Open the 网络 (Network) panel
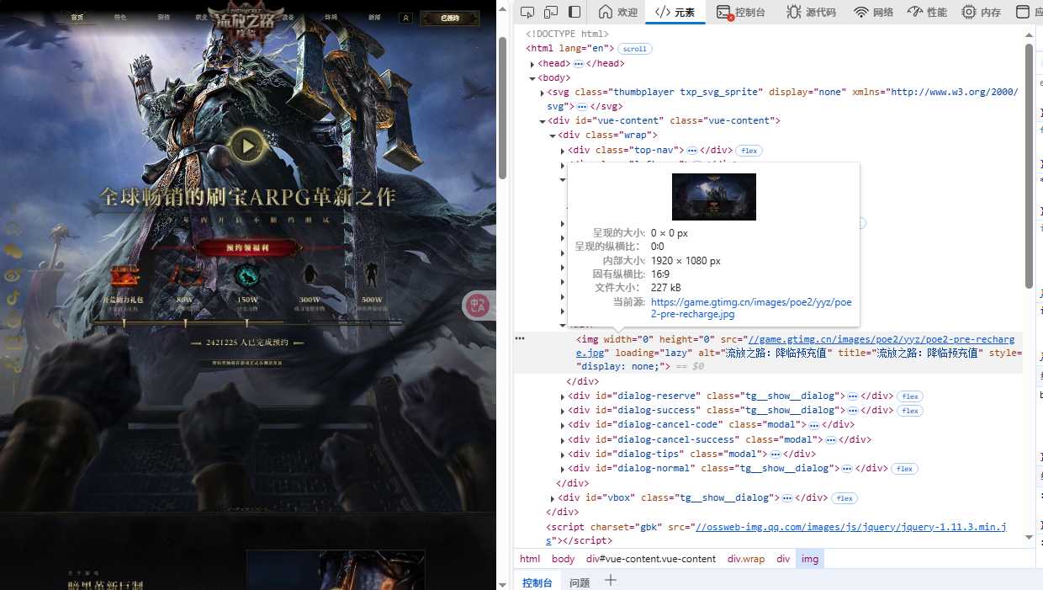The height and width of the screenshot is (590, 1043). 873,12
